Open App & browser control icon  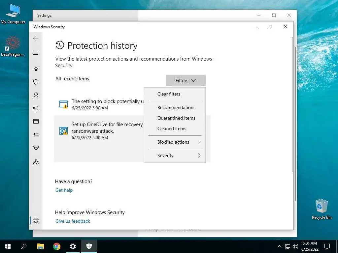point(36,121)
